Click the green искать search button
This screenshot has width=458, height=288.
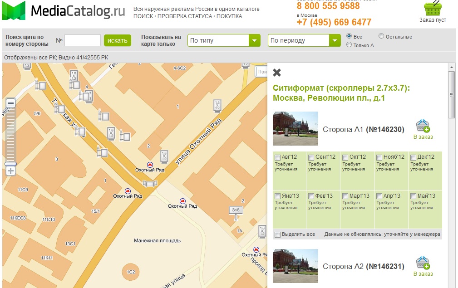pyautogui.click(x=118, y=40)
